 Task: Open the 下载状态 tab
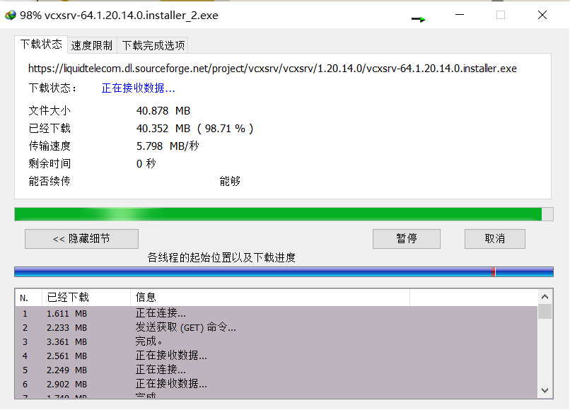41,45
